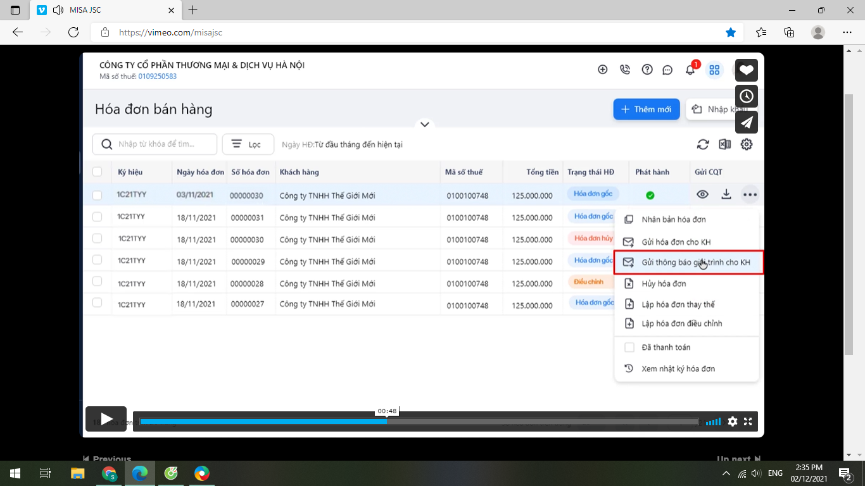Click the video progress bar

coord(419,421)
